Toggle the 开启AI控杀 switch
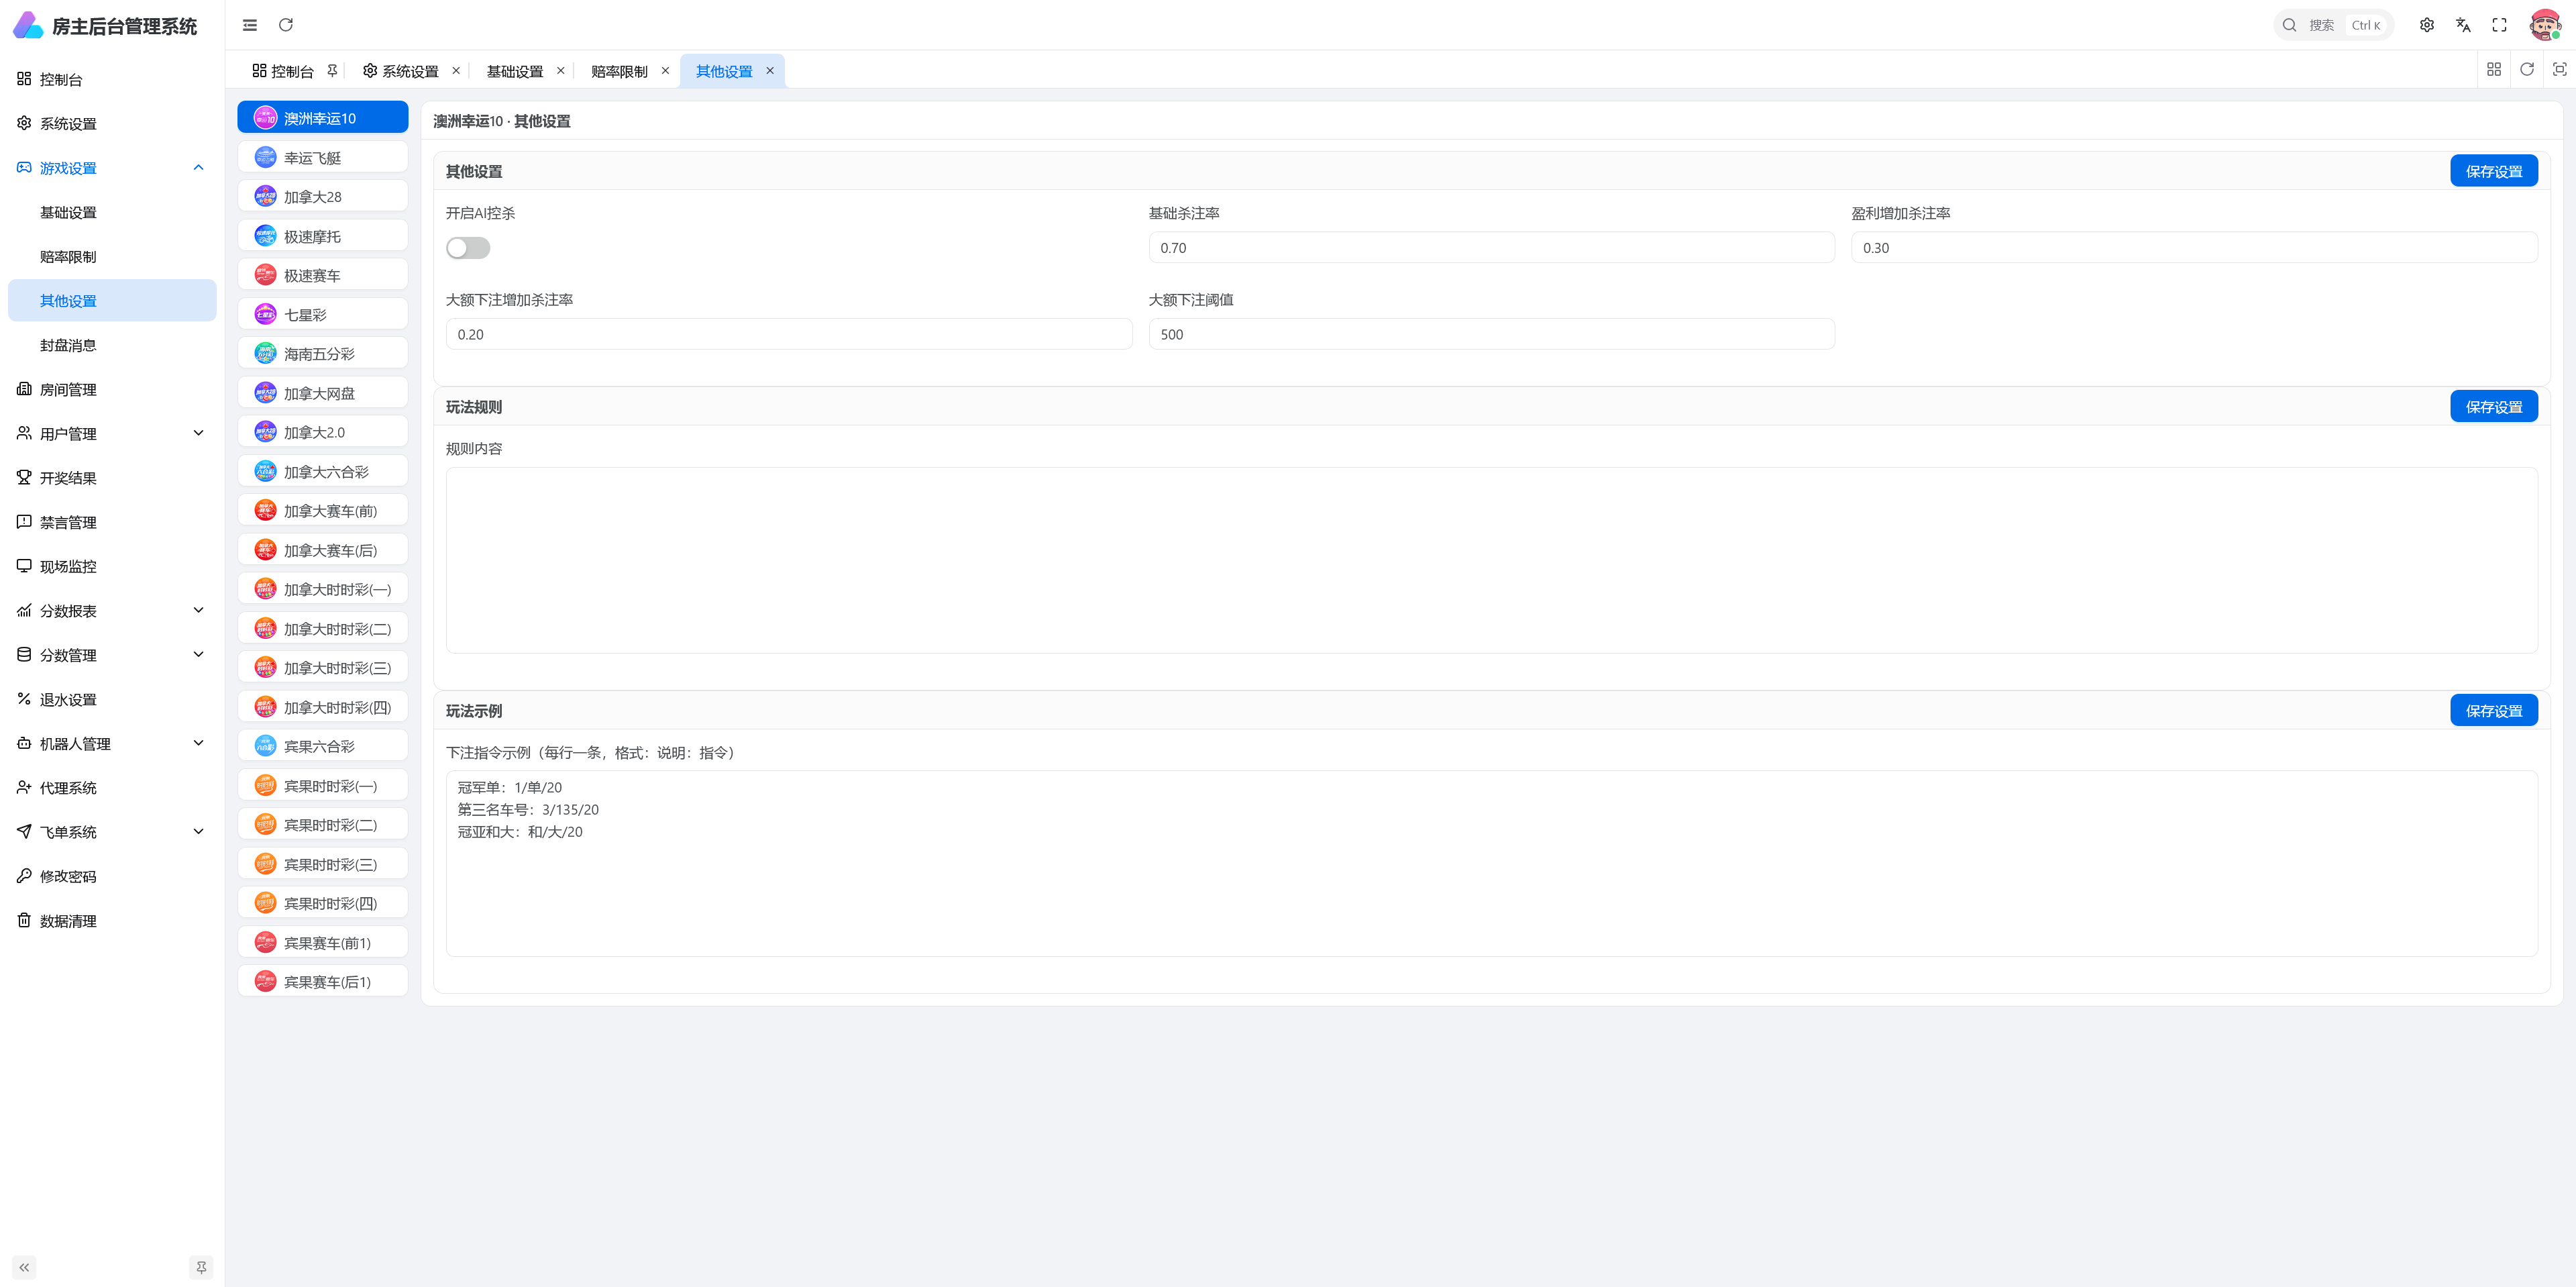The image size is (2576, 1287). click(x=468, y=248)
